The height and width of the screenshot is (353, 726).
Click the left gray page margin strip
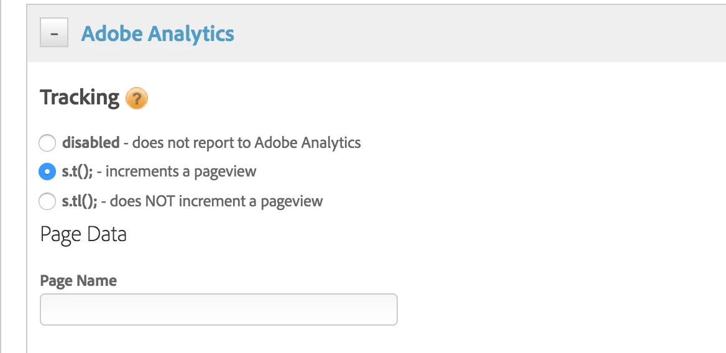[12, 186]
